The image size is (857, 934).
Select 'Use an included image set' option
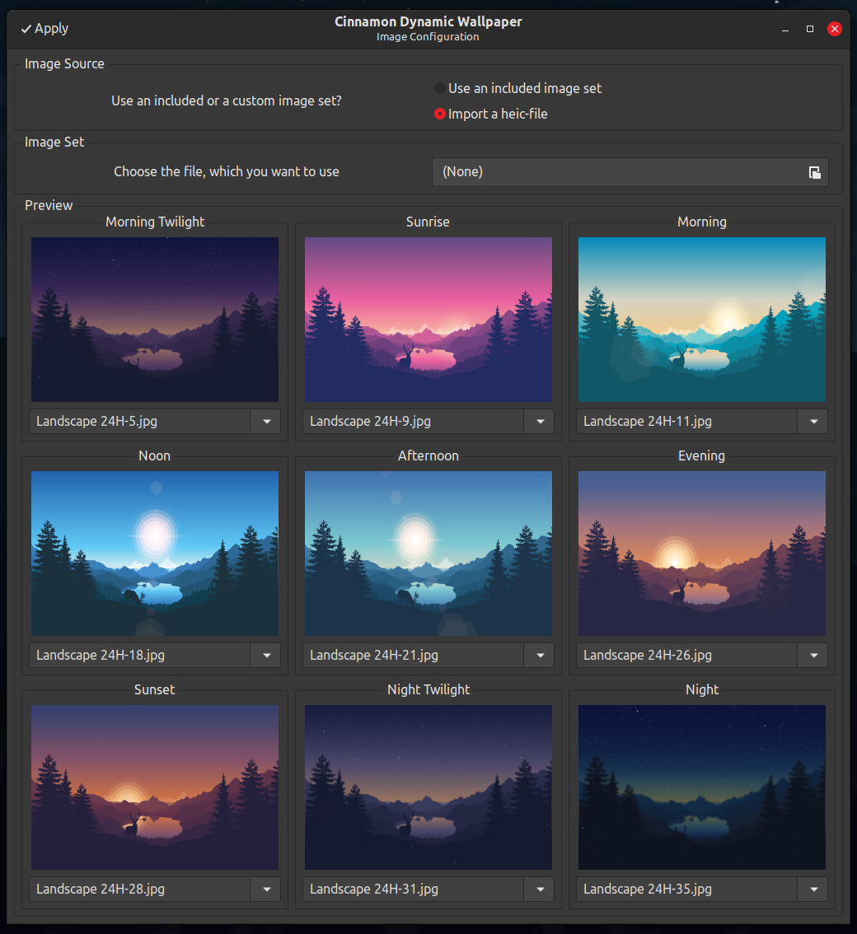point(440,88)
